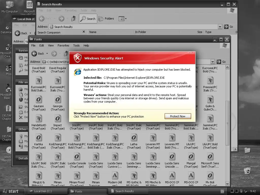The height and width of the screenshot is (195, 260).
Task: Open My Computer desktop icon
Action: (x=10, y=7)
